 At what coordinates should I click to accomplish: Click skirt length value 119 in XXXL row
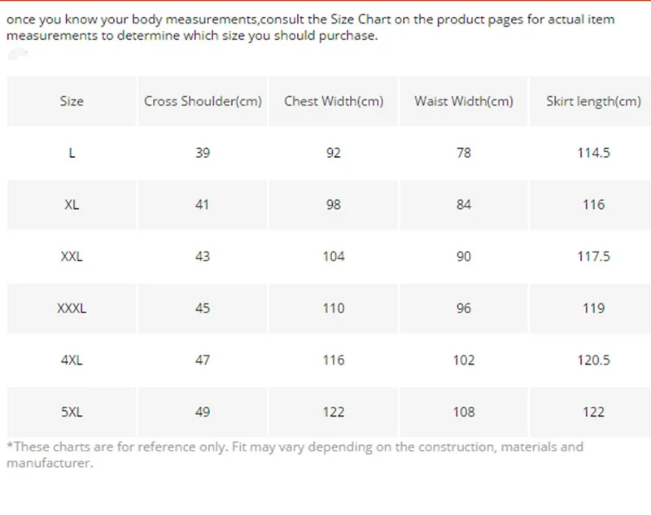[593, 308]
